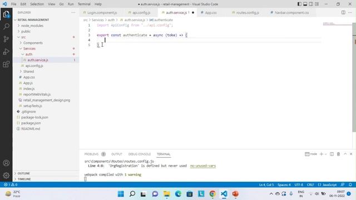
Task: Open the Source Control view
Action: coord(6,39)
